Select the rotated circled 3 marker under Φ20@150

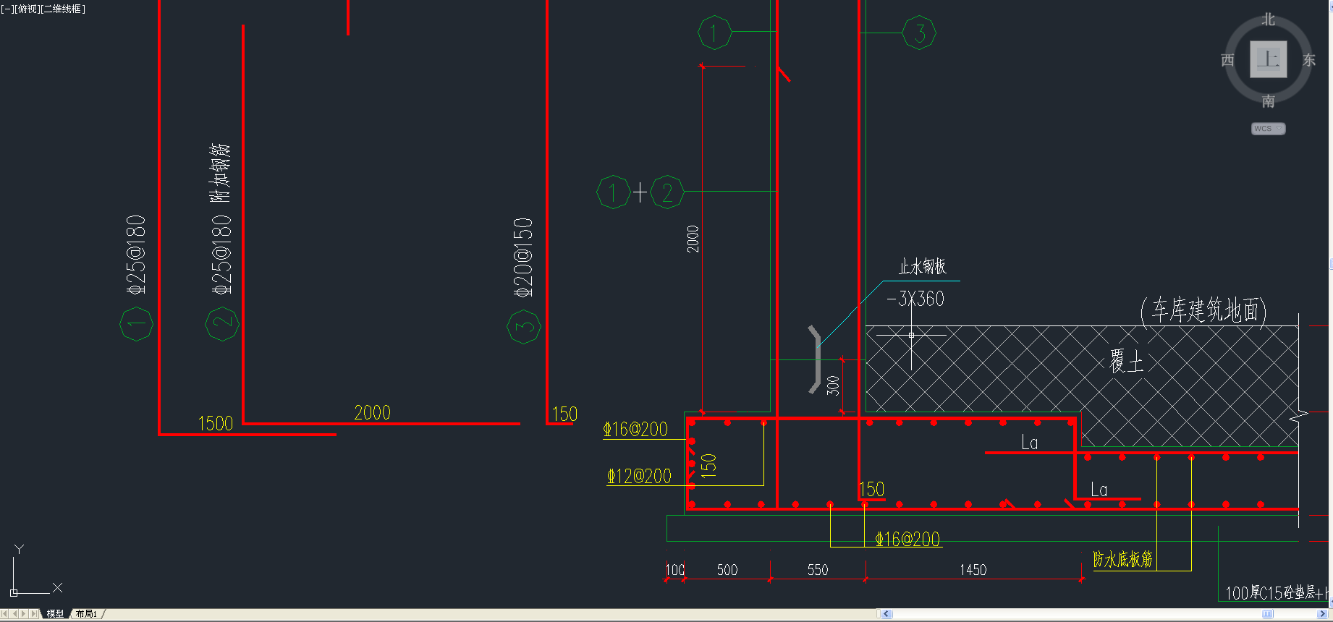(x=524, y=327)
